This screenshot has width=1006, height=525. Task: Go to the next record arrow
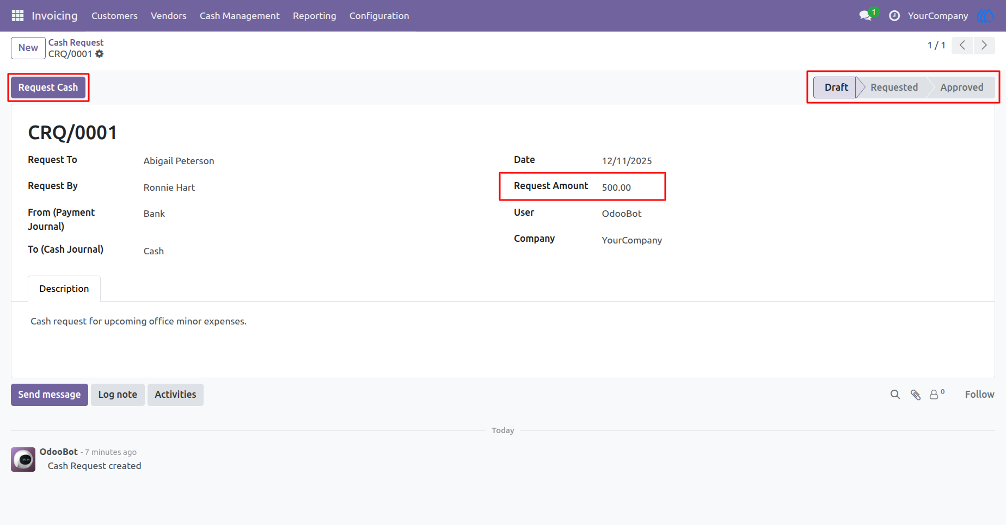click(x=984, y=46)
